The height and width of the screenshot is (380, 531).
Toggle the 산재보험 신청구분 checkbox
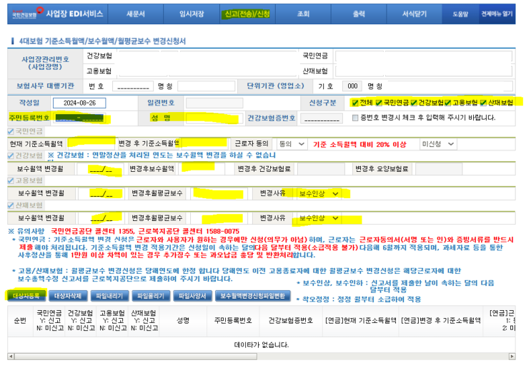tap(483, 103)
